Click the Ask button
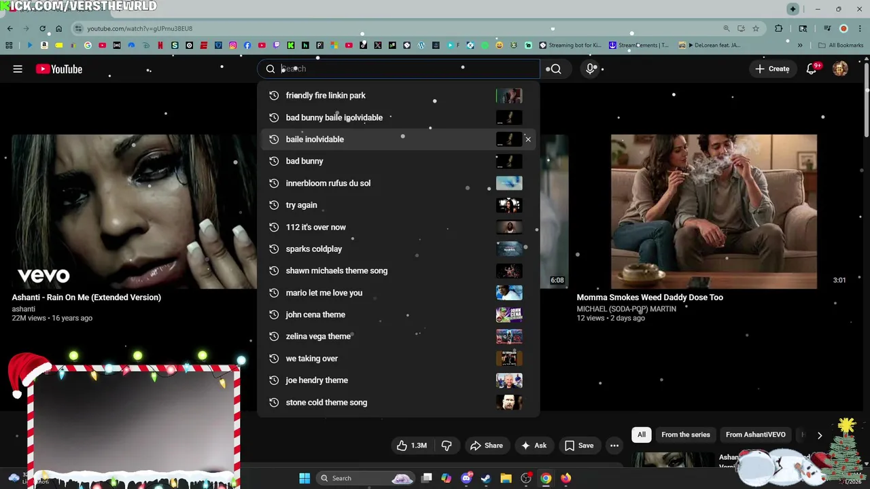The image size is (870, 489). [534, 446]
